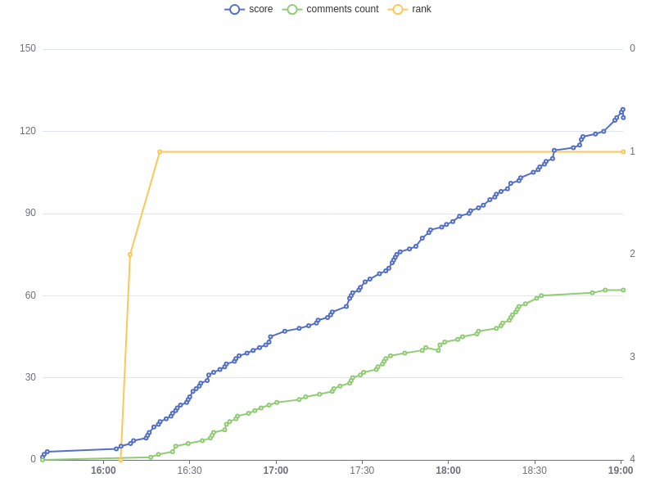Click the rank point where rank first reaches 1
Image resolution: width=655 pixels, height=491 pixels.
coord(160,152)
